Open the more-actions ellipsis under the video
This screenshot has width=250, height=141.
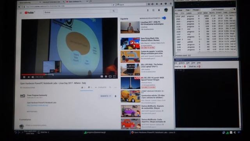click(116, 87)
